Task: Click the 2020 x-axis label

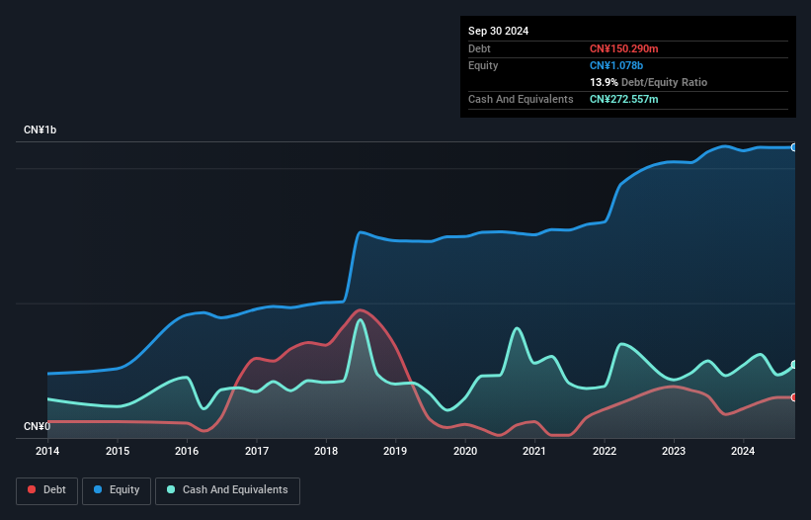Action: pyautogui.click(x=465, y=451)
